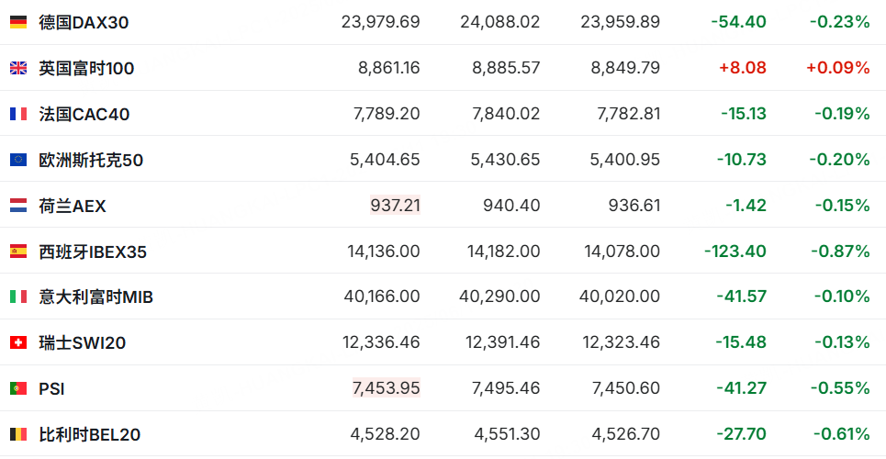The width and height of the screenshot is (886, 459).
Task: Open the 法国CAC40 index page
Action: 84,114
